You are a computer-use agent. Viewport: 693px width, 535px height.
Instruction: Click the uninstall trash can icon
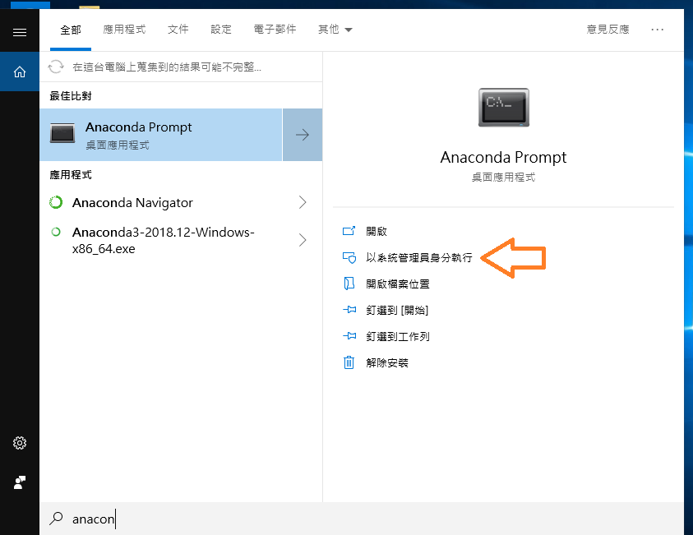349,362
